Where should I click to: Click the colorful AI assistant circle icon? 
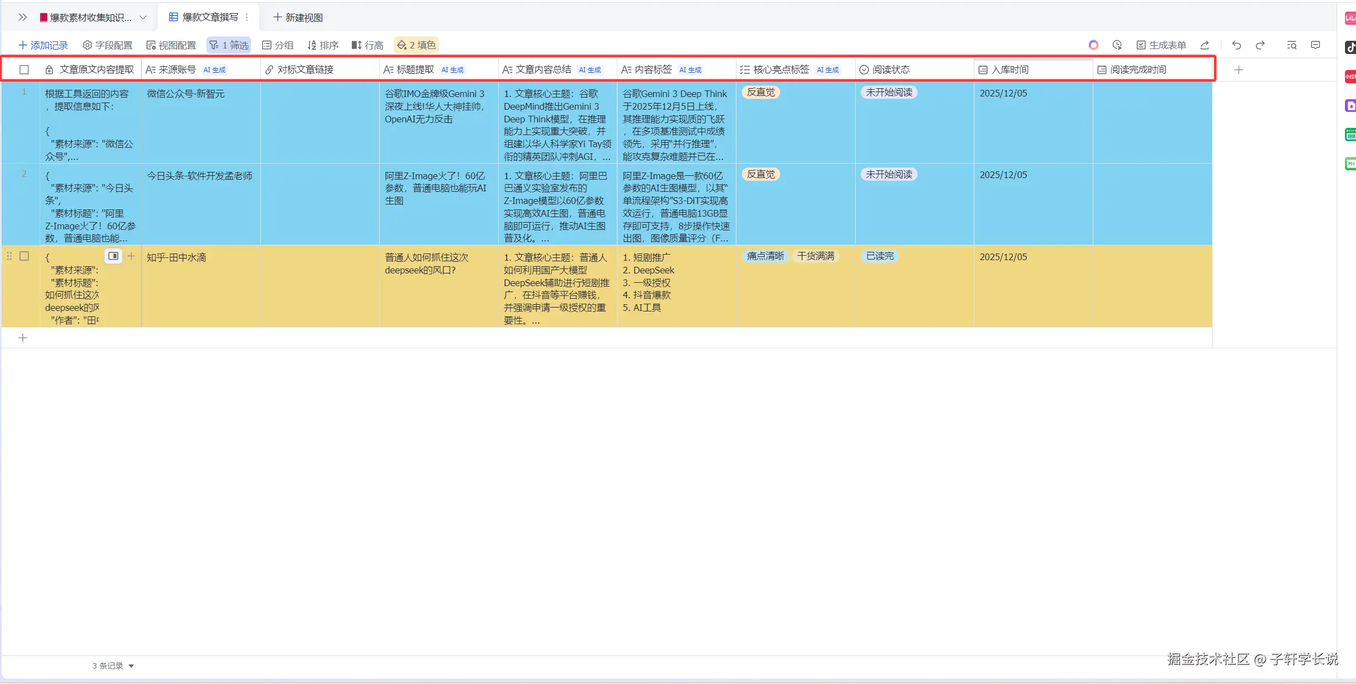(x=1093, y=45)
